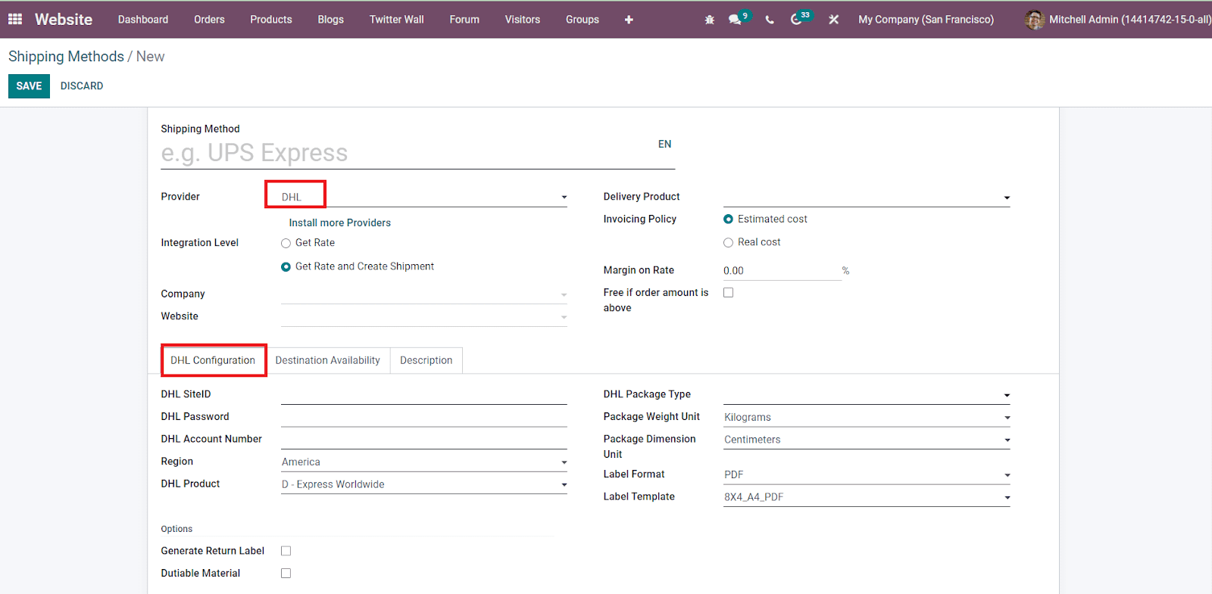
Task: Click the DHL SiteID input field
Action: tap(424, 394)
